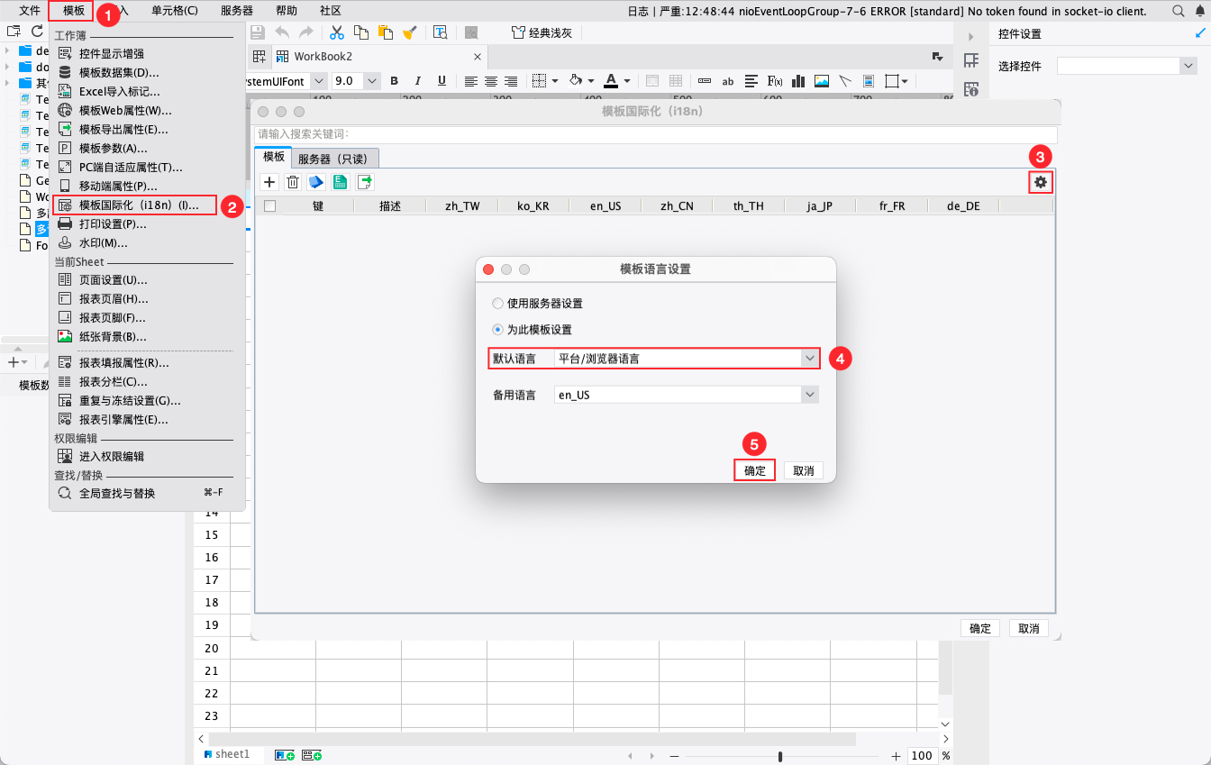Open the 服务器 menu
The image size is (1211, 765).
pos(237,11)
